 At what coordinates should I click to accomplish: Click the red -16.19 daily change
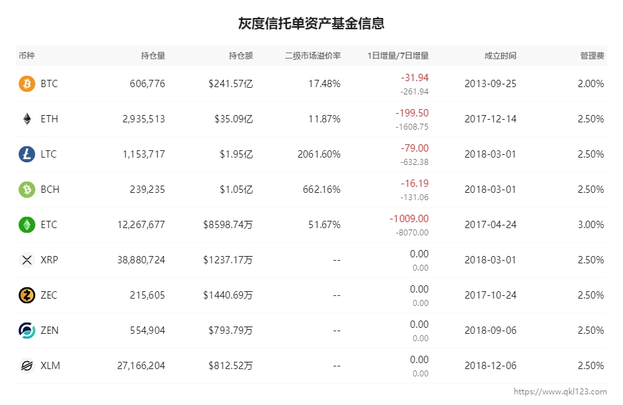[x=415, y=184]
